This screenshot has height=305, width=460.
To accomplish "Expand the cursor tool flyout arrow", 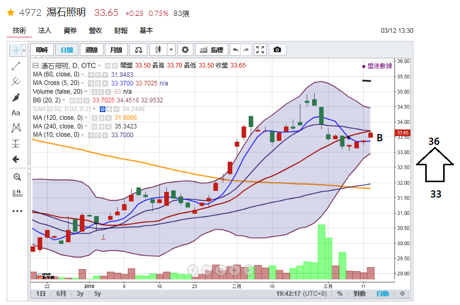I will point(24,51).
